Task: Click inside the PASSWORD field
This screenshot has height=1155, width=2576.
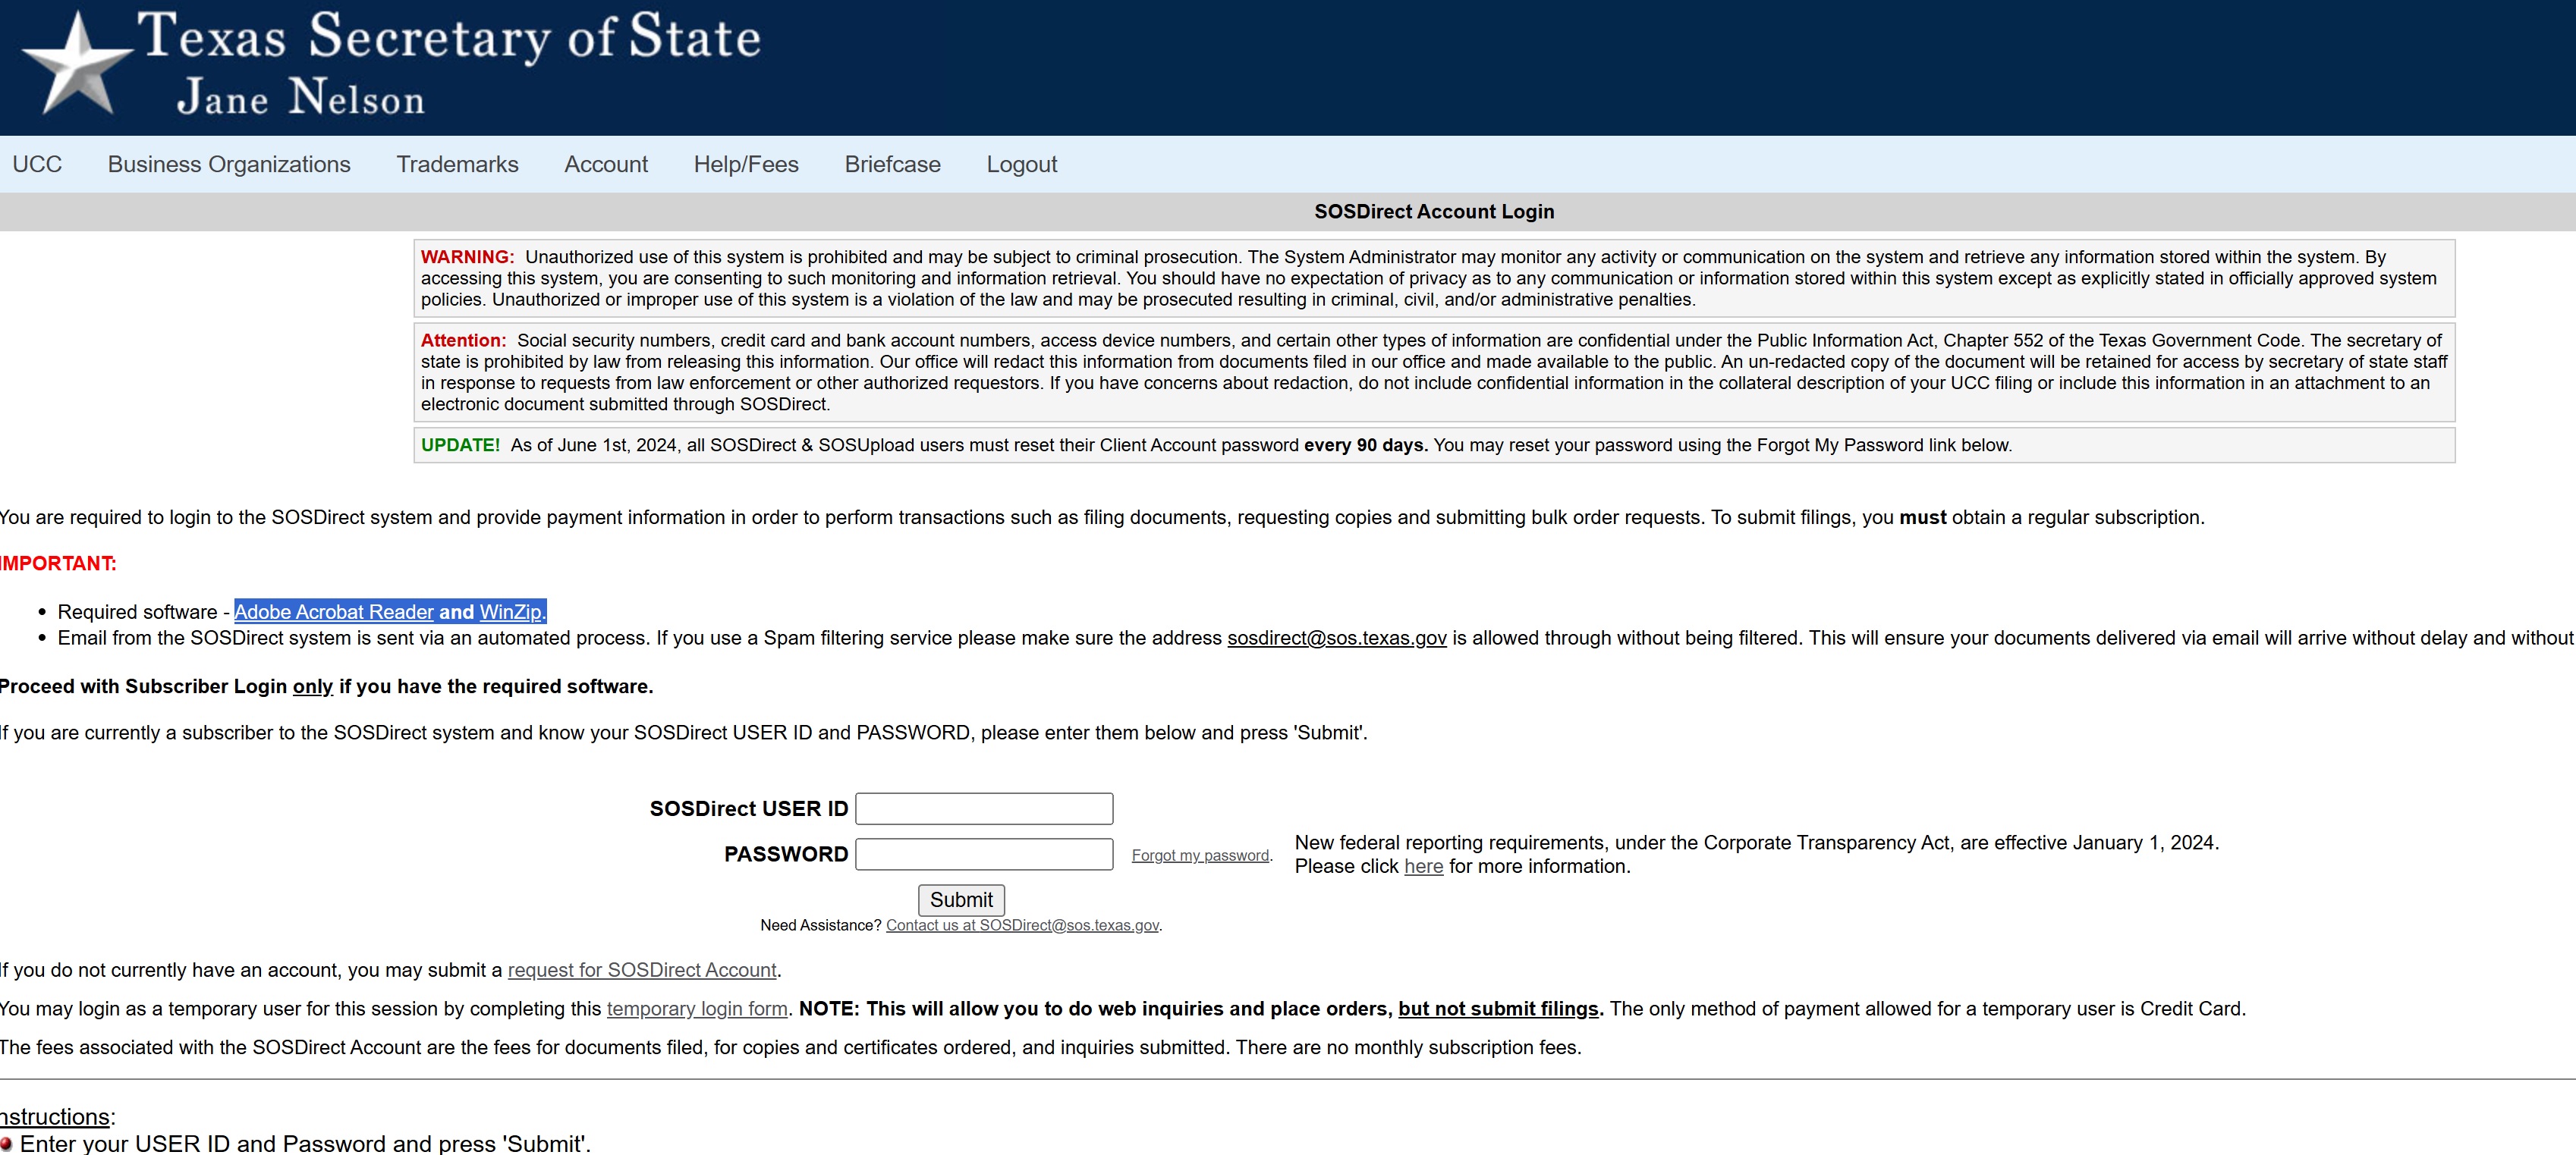Action: [x=983, y=854]
